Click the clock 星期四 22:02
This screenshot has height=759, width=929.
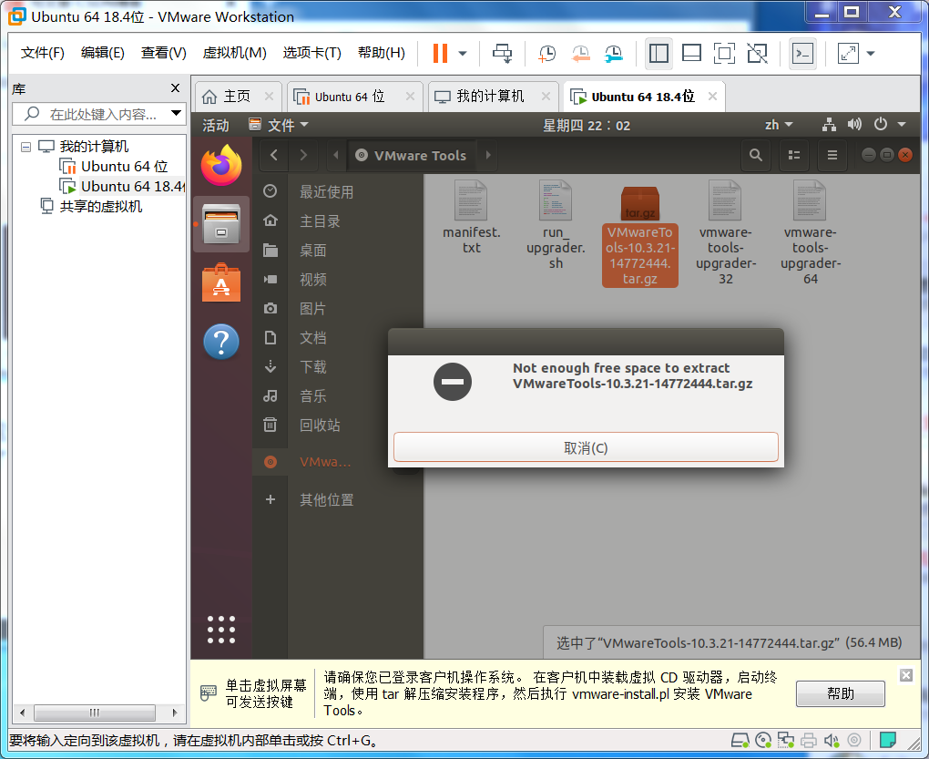pos(587,125)
